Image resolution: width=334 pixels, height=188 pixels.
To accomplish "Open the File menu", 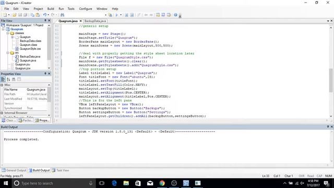I will pyautogui.click(x=7, y=9).
